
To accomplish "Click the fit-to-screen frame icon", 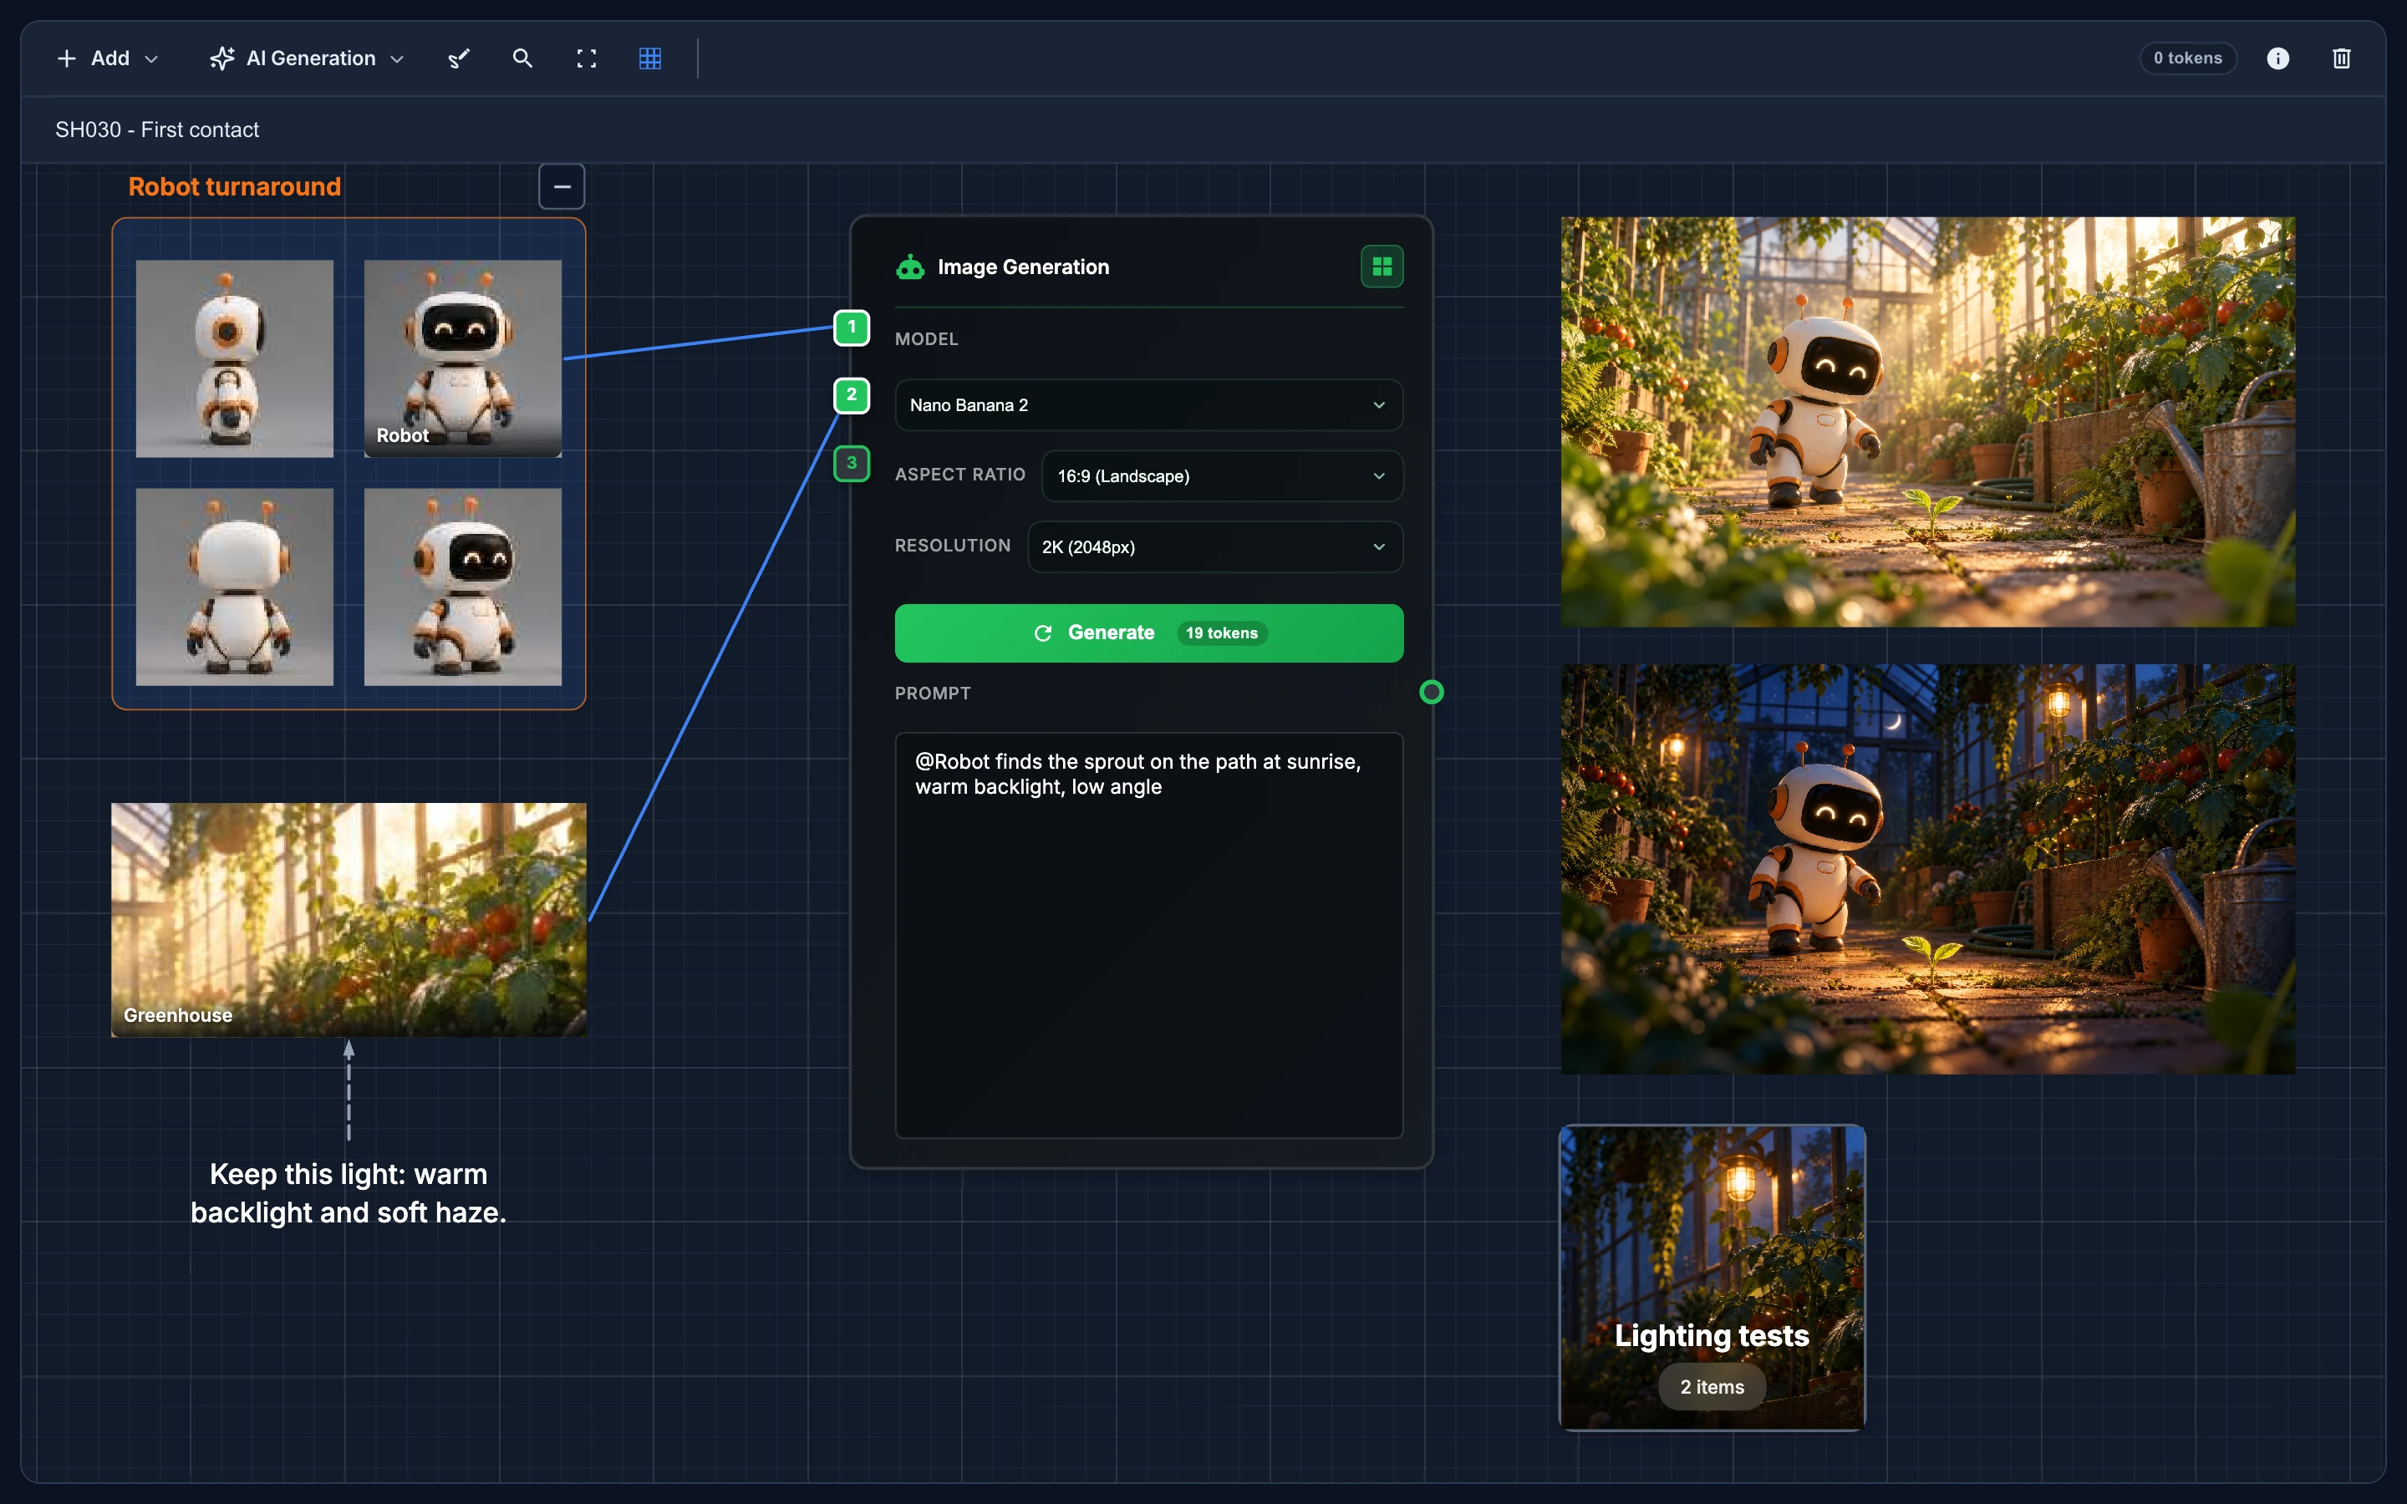I will click(587, 58).
